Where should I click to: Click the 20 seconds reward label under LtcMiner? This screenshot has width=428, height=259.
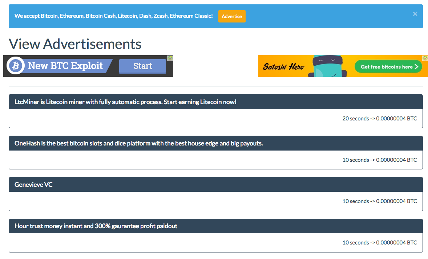[x=356, y=119]
